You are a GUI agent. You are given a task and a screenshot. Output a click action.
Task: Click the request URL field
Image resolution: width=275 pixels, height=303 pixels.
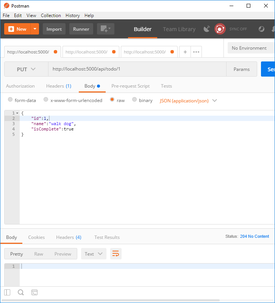(137, 69)
